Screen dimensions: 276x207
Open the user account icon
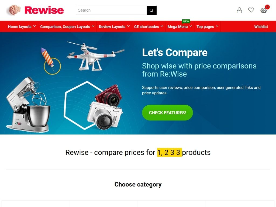239,10
